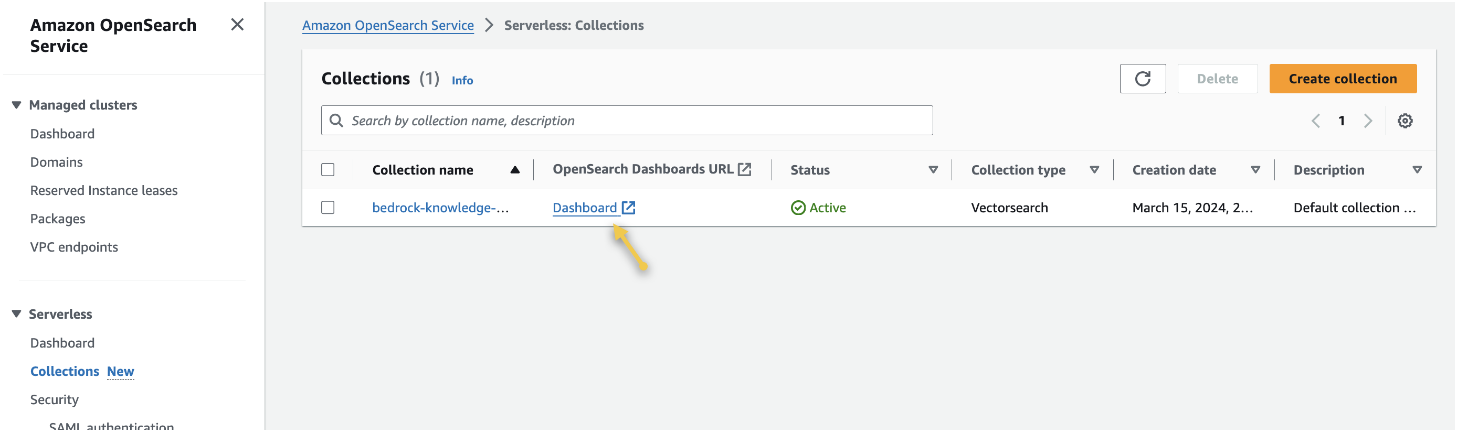1457x433 pixels.
Task: Focus the collection search field
Action: point(627,121)
